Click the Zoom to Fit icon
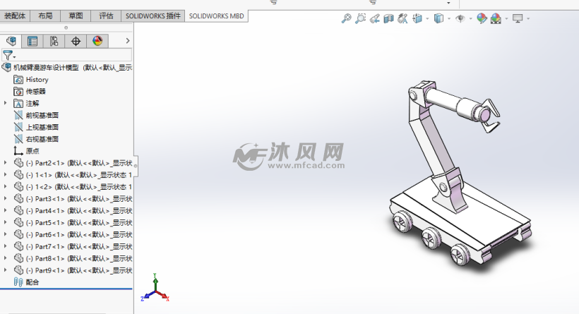Screen dimensions: 579x314 click(346, 19)
